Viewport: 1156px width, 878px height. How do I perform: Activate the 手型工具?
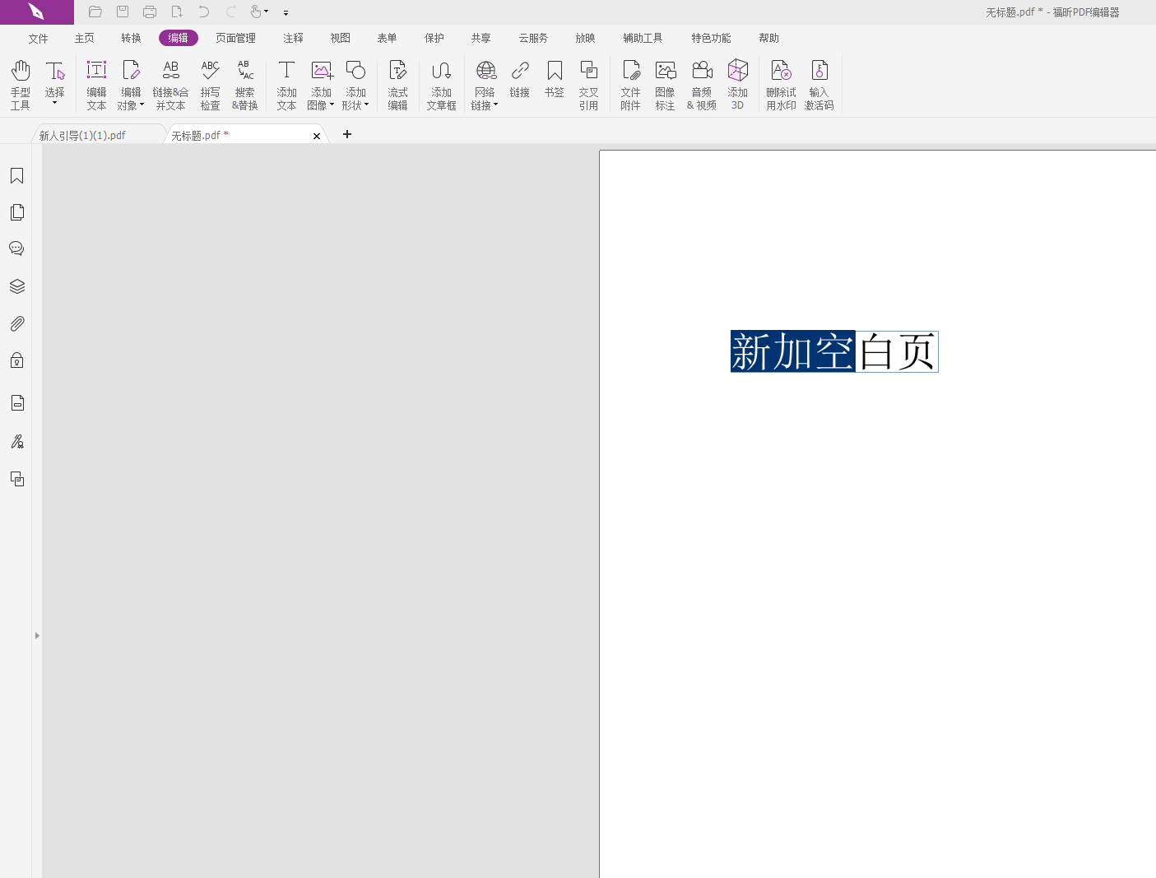20,82
